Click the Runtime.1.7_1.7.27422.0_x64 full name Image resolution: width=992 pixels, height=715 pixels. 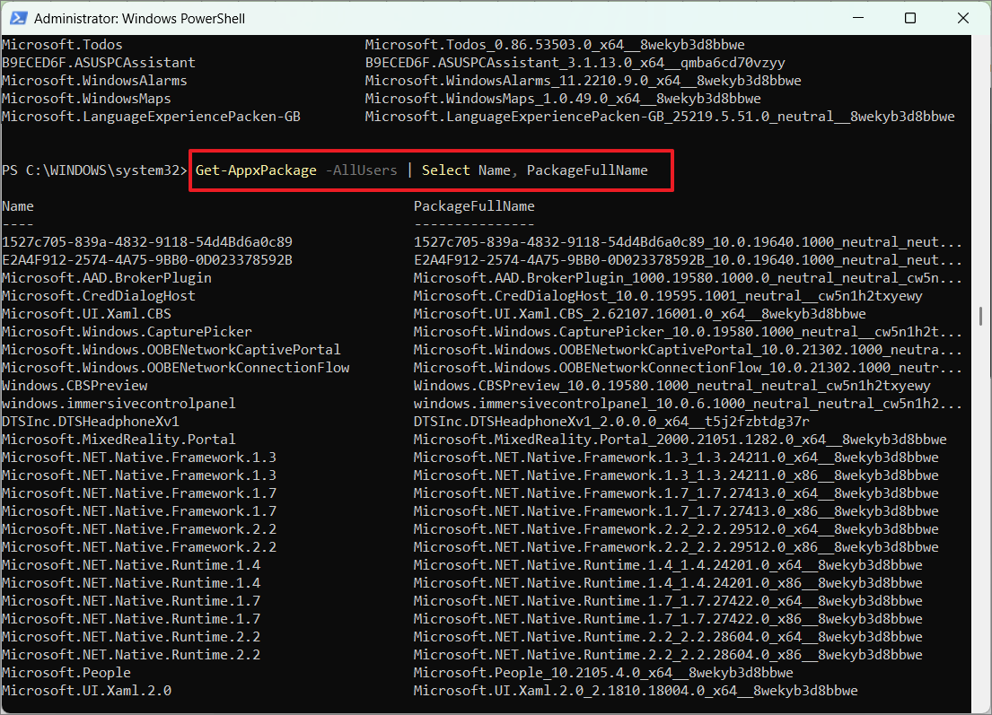(x=668, y=600)
